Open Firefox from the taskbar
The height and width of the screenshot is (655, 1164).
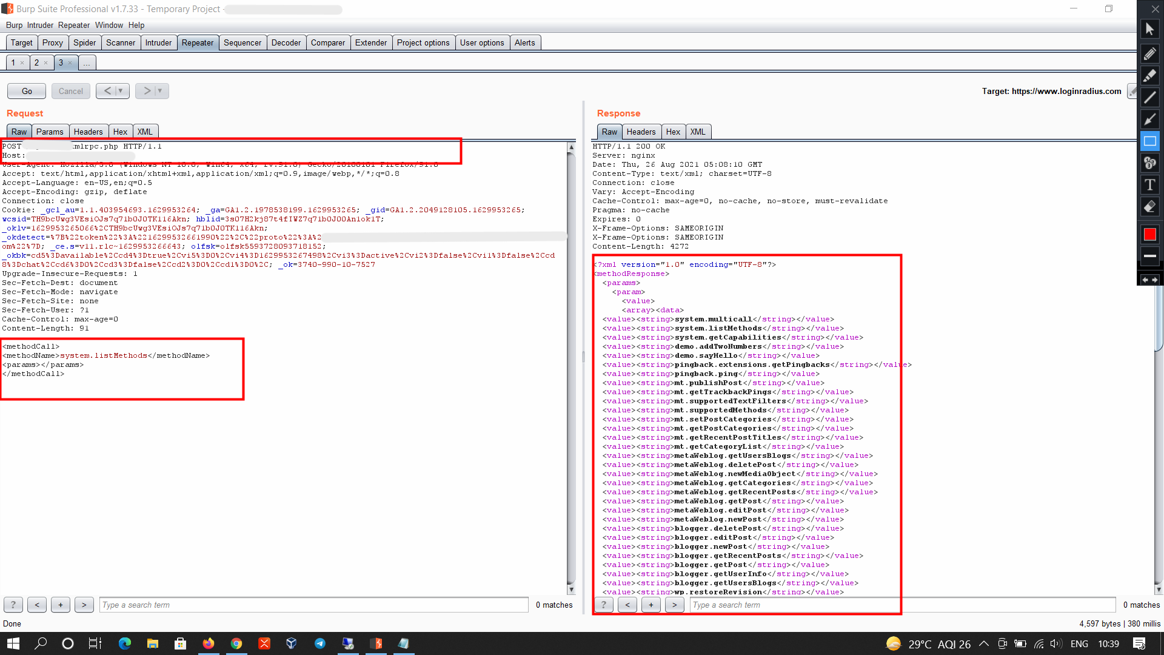(x=209, y=643)
